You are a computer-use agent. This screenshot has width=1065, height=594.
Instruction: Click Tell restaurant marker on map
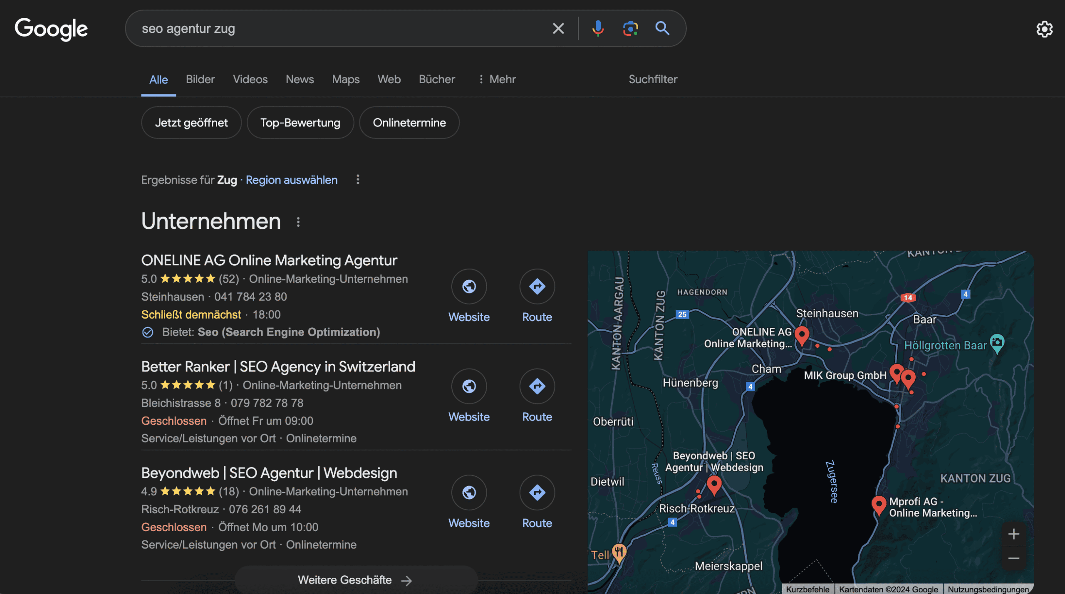[x=619, y=553]
